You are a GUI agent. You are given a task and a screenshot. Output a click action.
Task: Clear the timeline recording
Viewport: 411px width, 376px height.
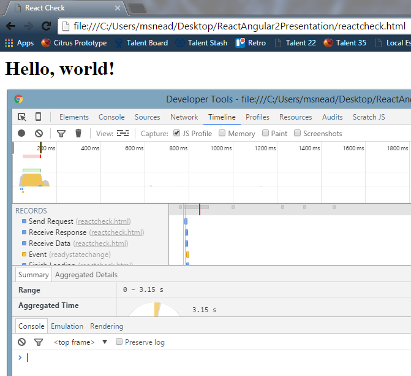click(x=39, y=133)
